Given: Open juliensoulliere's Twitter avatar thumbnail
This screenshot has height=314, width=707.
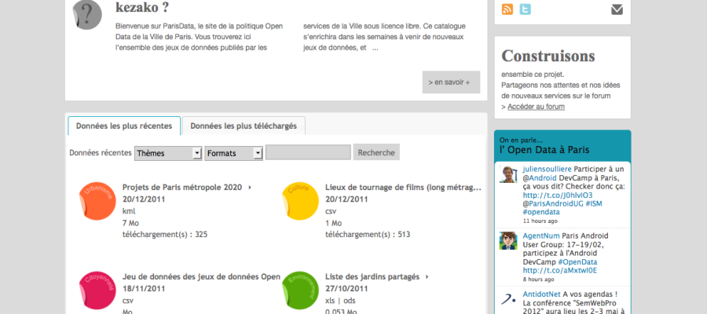Looking at the screenshot, I should 508,174.
